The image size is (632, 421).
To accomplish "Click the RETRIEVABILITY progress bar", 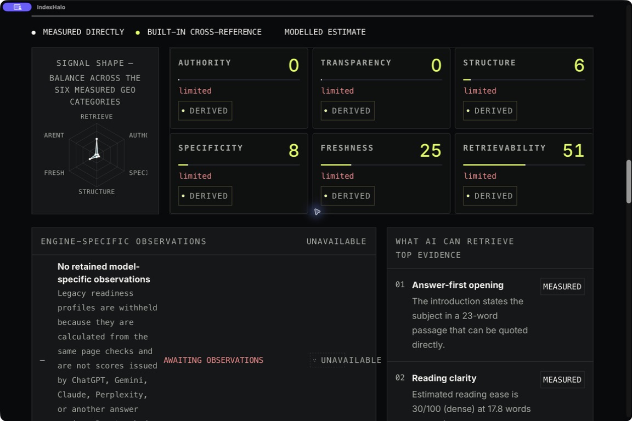I will (523, 165).
